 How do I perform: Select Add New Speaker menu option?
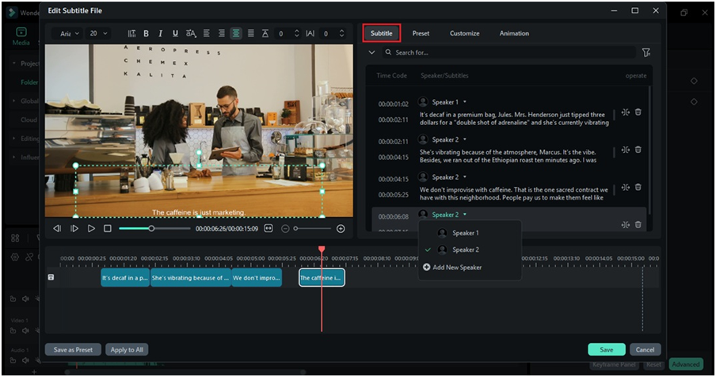[470, 268]
